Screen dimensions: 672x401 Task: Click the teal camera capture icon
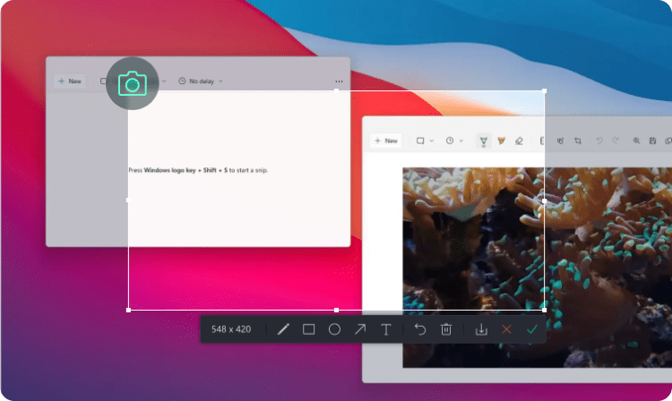(133, 84)
